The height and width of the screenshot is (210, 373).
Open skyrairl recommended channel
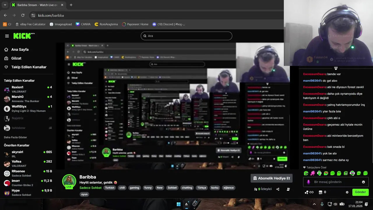tap(28, 154)
